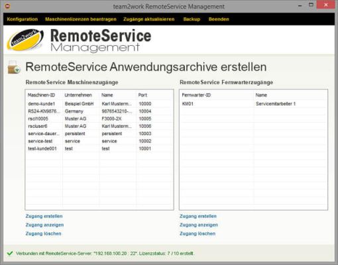The image size is (338, 265).
Task: Open the Konfiguration menu
Action: tap(23, 19)
